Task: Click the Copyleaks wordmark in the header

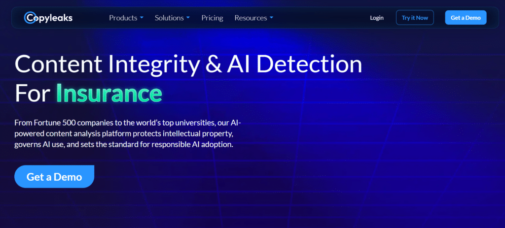Action: tap(53, 18)
